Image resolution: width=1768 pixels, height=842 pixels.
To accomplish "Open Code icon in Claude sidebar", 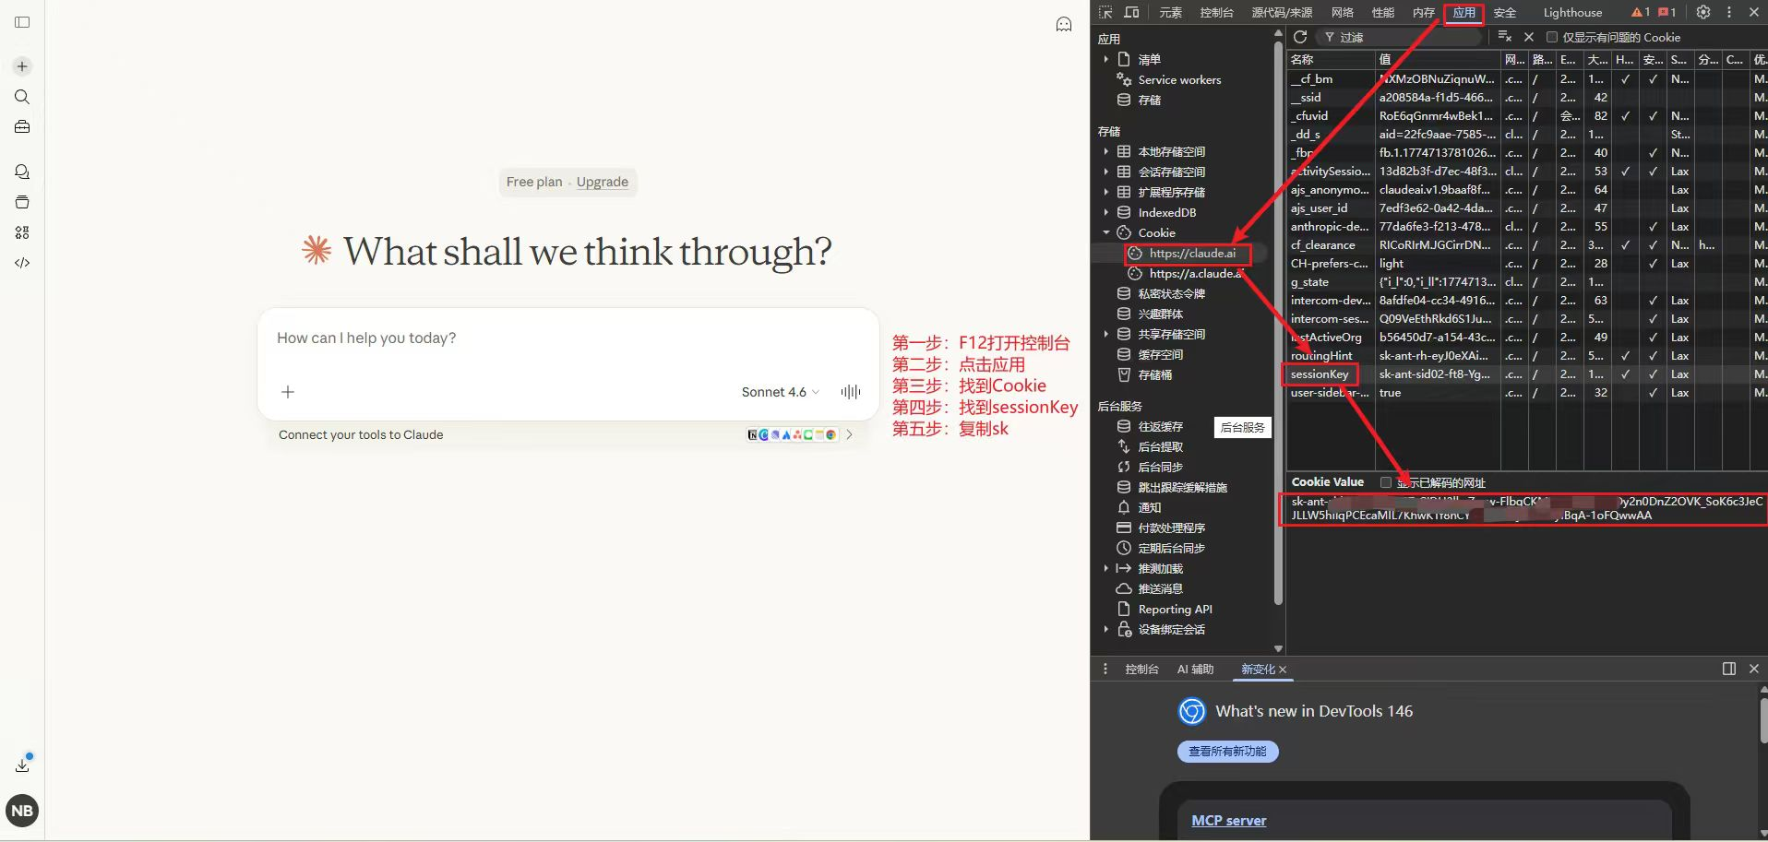I will [22, 263].
